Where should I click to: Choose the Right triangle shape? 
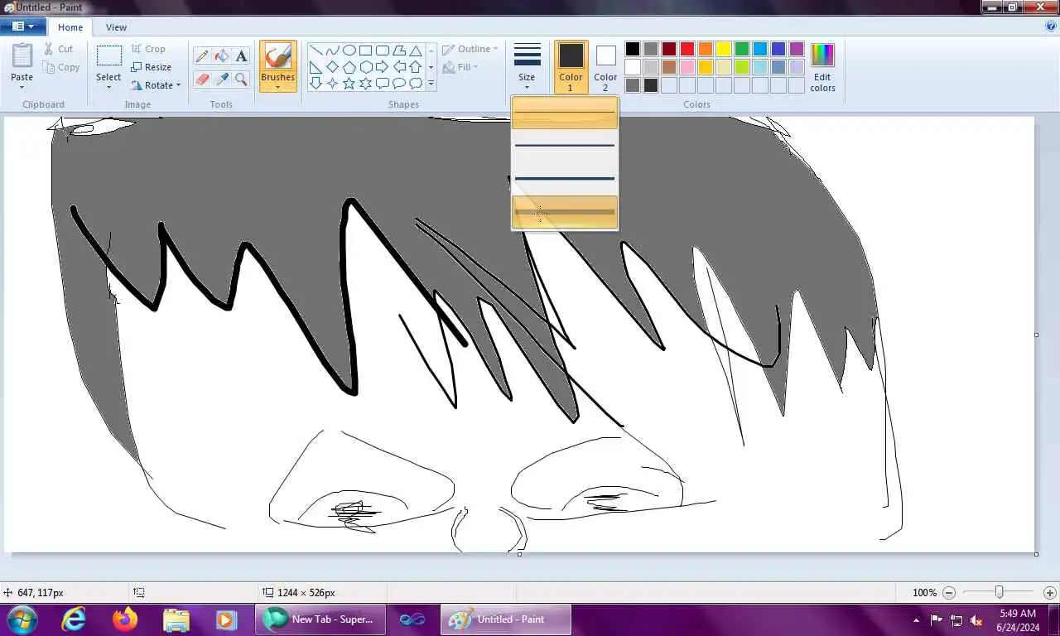pyautogui.click(x=316, y=67)
